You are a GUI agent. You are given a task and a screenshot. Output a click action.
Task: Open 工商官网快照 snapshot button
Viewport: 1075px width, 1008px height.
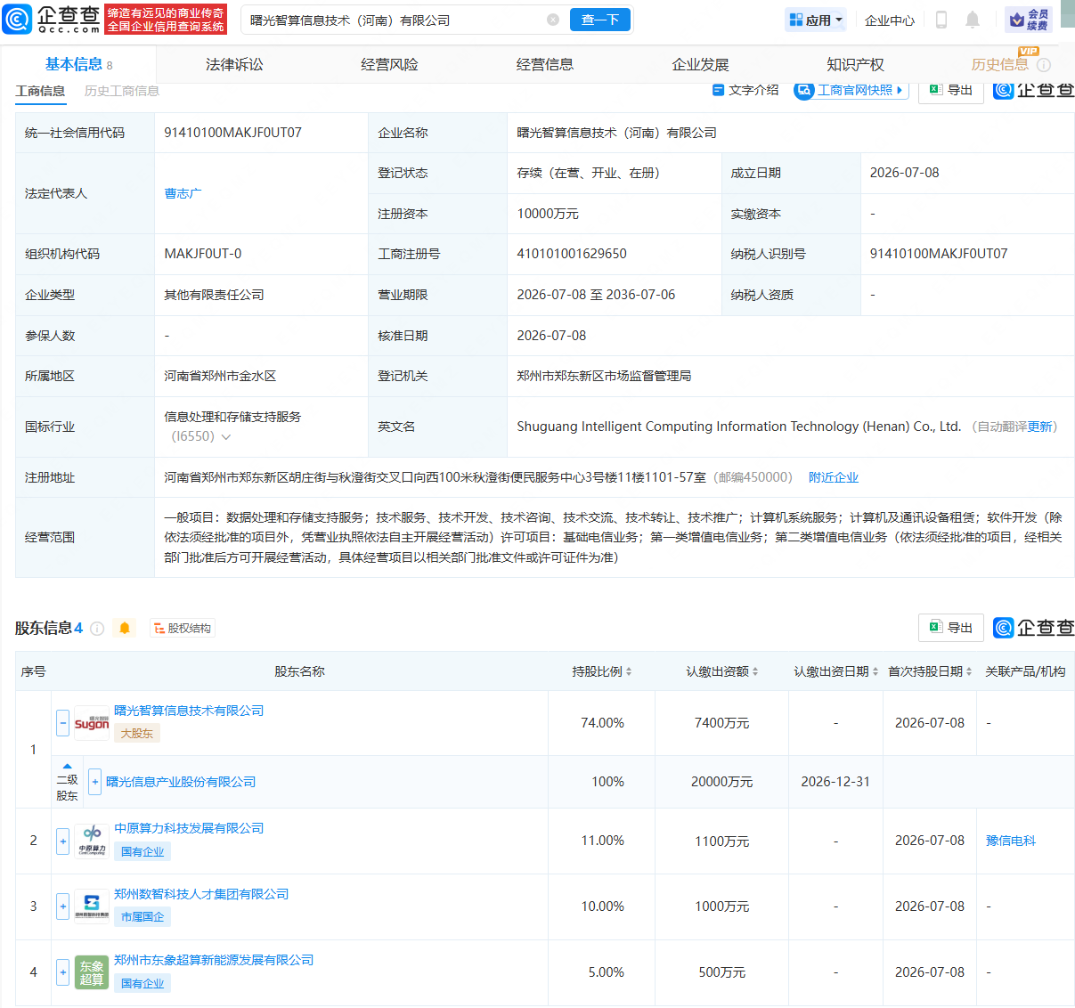coord(851,90)
